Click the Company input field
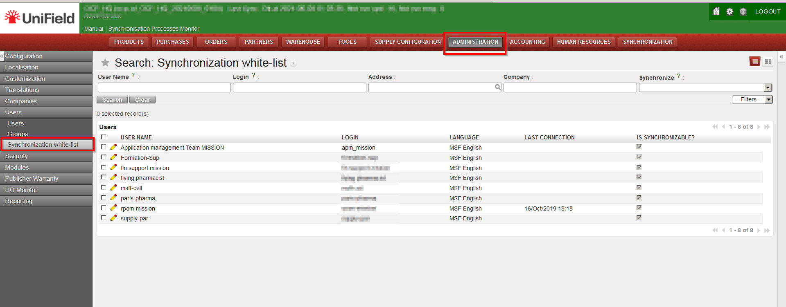 tap(570, 87)
